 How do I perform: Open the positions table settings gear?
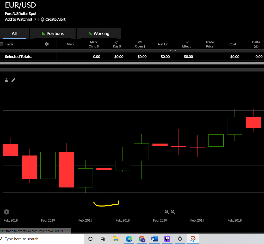click(x=47, y=44)
